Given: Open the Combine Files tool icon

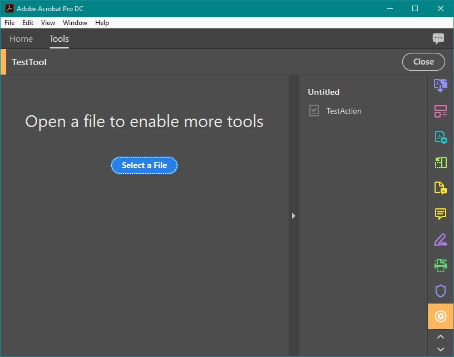Looking at the screenshot, I should point(441,85).
